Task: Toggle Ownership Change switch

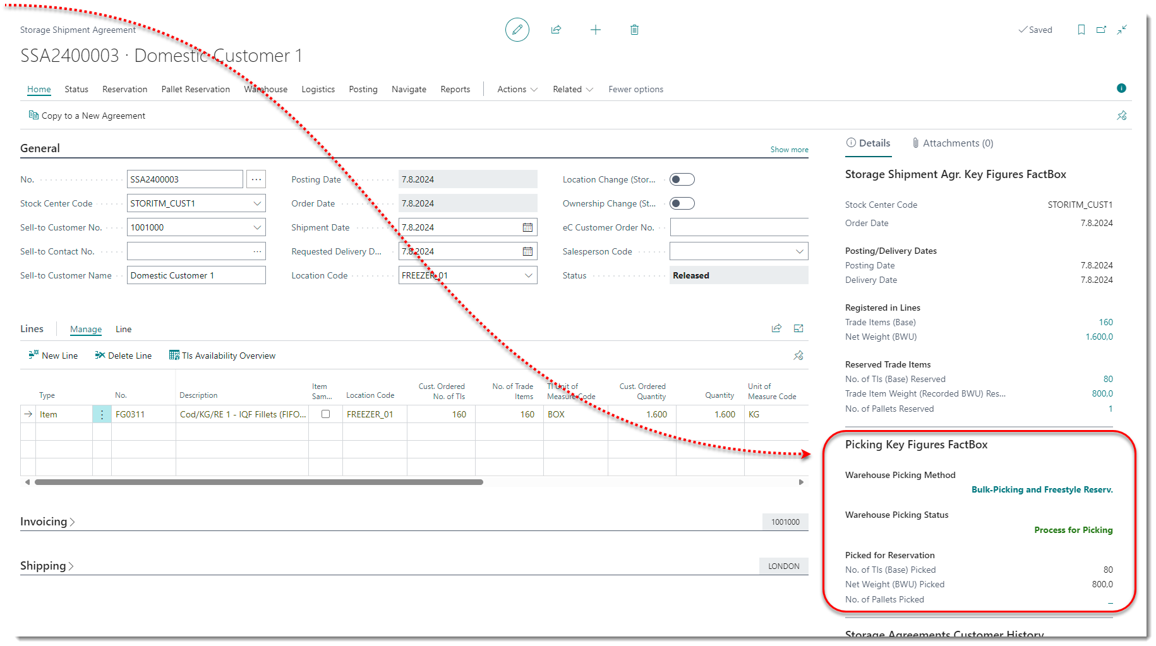Action: [x=682, y=203]
